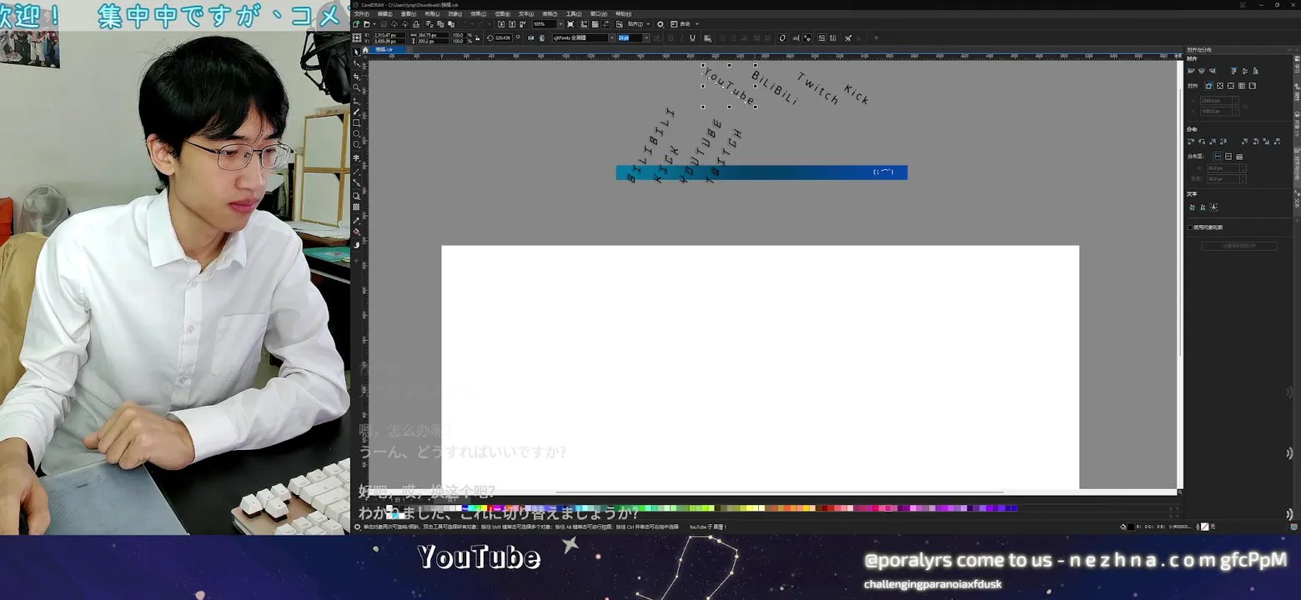1301x600 pixels.
Task: Click first Distribute icon in 分布 section
Action: [x=1191, y=142]
